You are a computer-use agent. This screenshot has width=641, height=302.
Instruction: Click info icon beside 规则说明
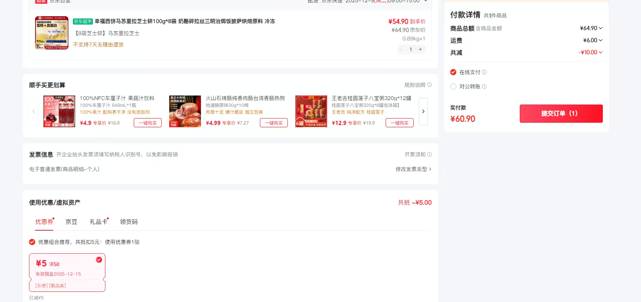[429, 85]
